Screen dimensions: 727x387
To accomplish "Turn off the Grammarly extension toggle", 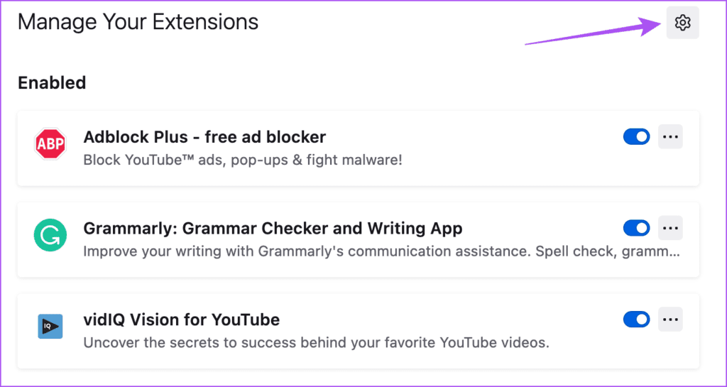I will coord(636,228).
